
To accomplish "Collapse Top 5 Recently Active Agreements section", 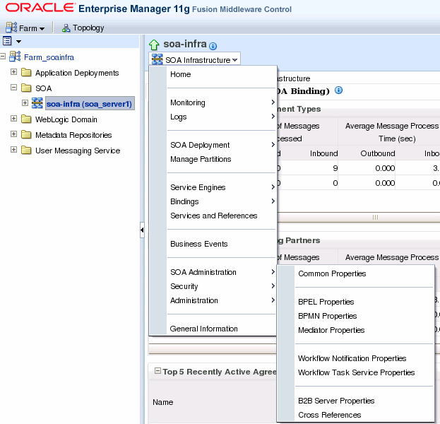I will click(157, 371).
